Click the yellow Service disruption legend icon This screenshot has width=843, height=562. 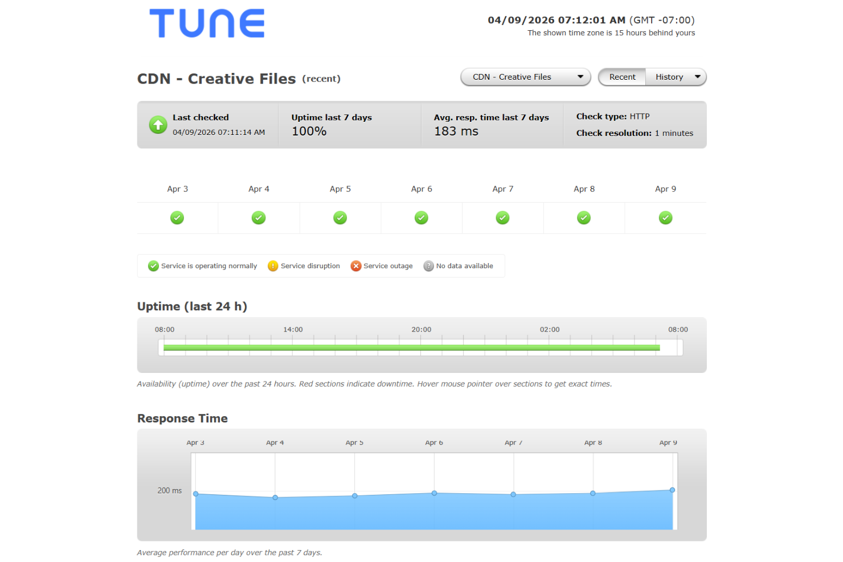[x=273, y=266]
